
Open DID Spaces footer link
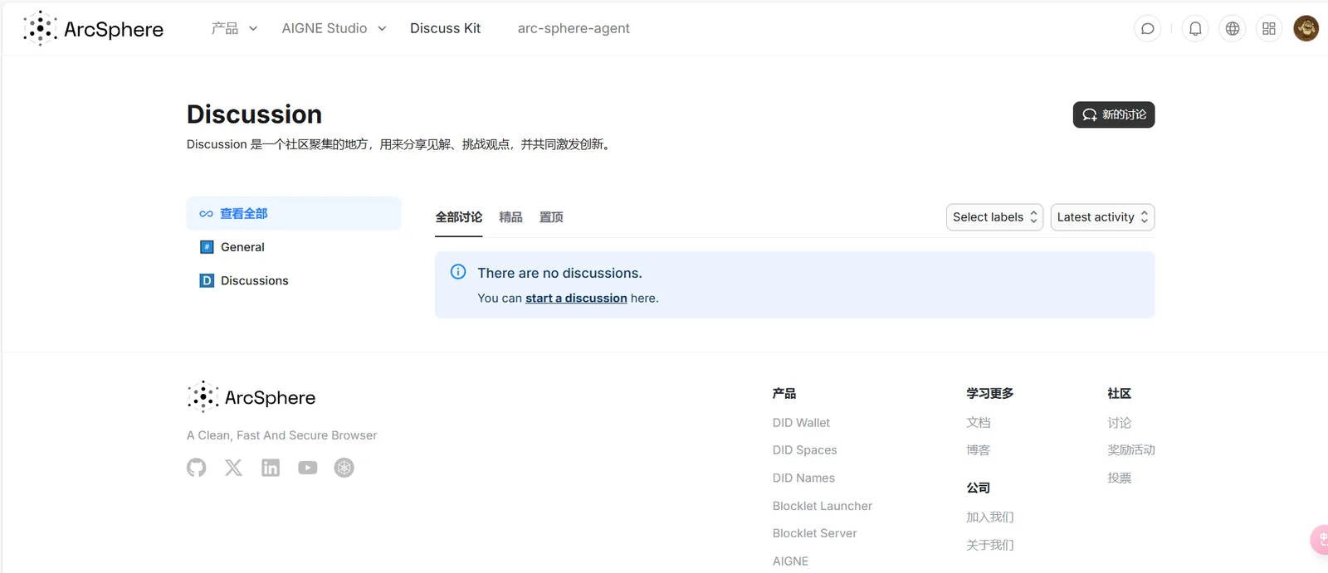coord(804,450)
